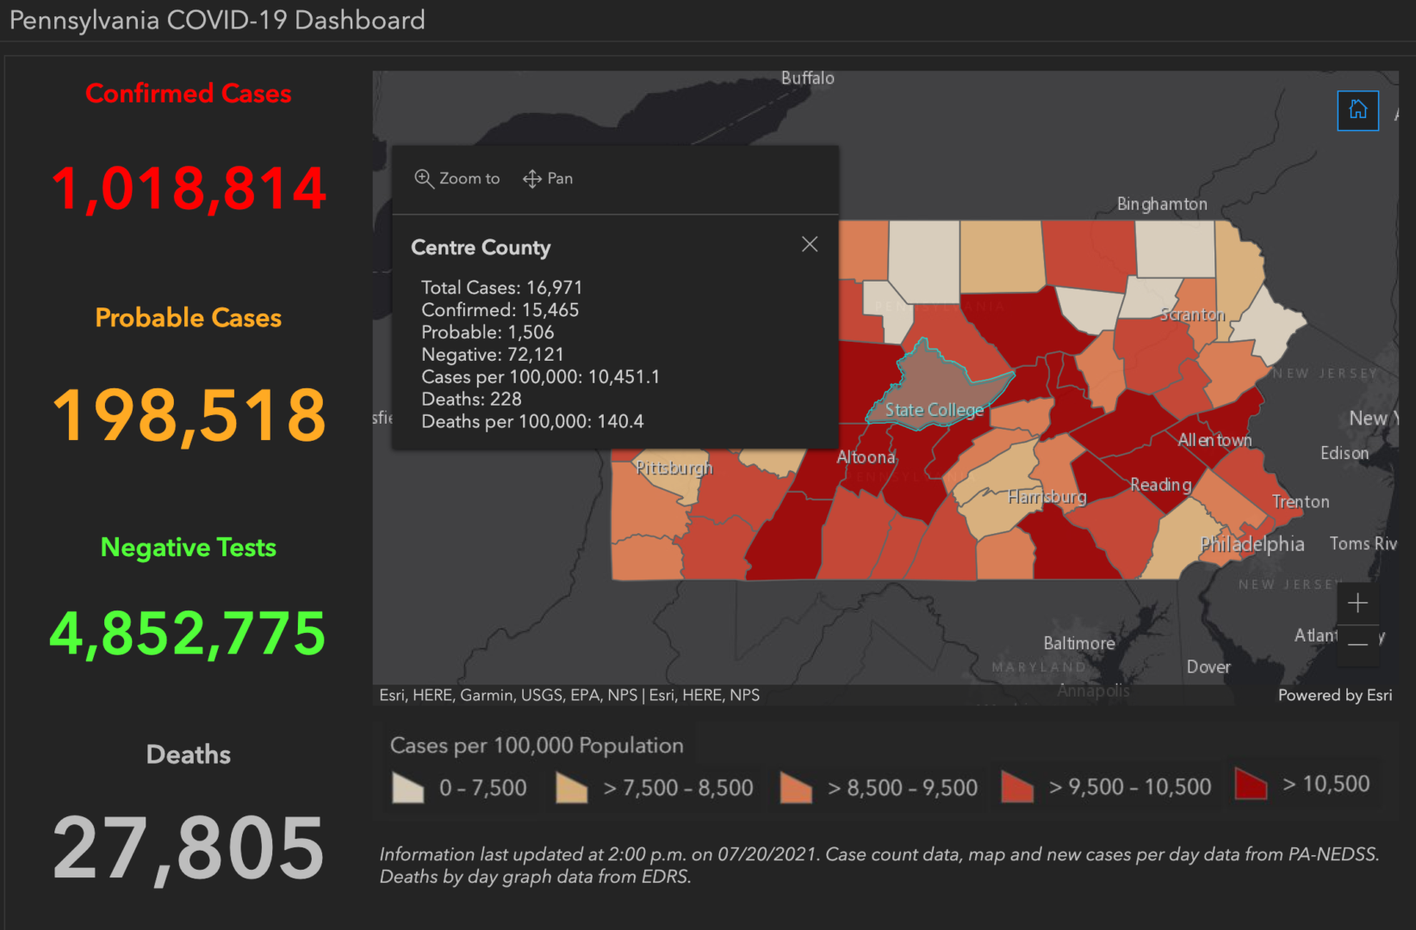The image size is (1416, 930).
Task: Open the Powered by Esri link
Action: [1334, 695]
